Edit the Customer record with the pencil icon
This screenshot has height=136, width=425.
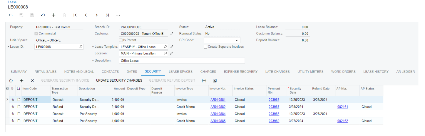[172, 34]
